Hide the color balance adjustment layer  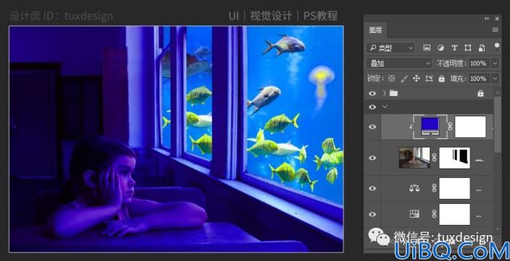(x=373, y=188)
